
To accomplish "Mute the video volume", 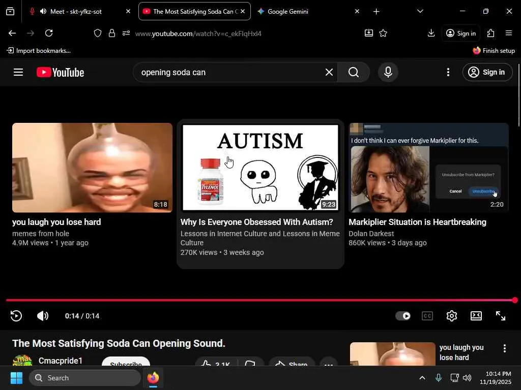I will [x=43, y=316].
